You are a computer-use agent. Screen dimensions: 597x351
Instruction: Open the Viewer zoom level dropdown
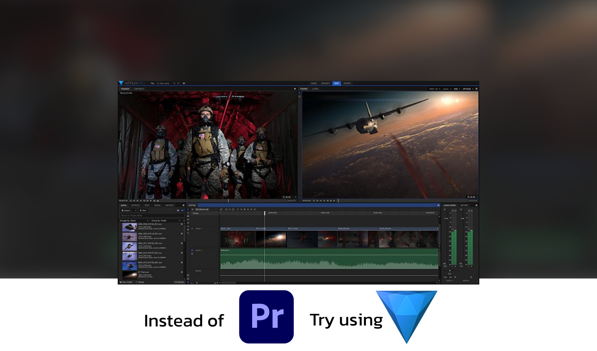pyautogui.click(x=472, y=197)
